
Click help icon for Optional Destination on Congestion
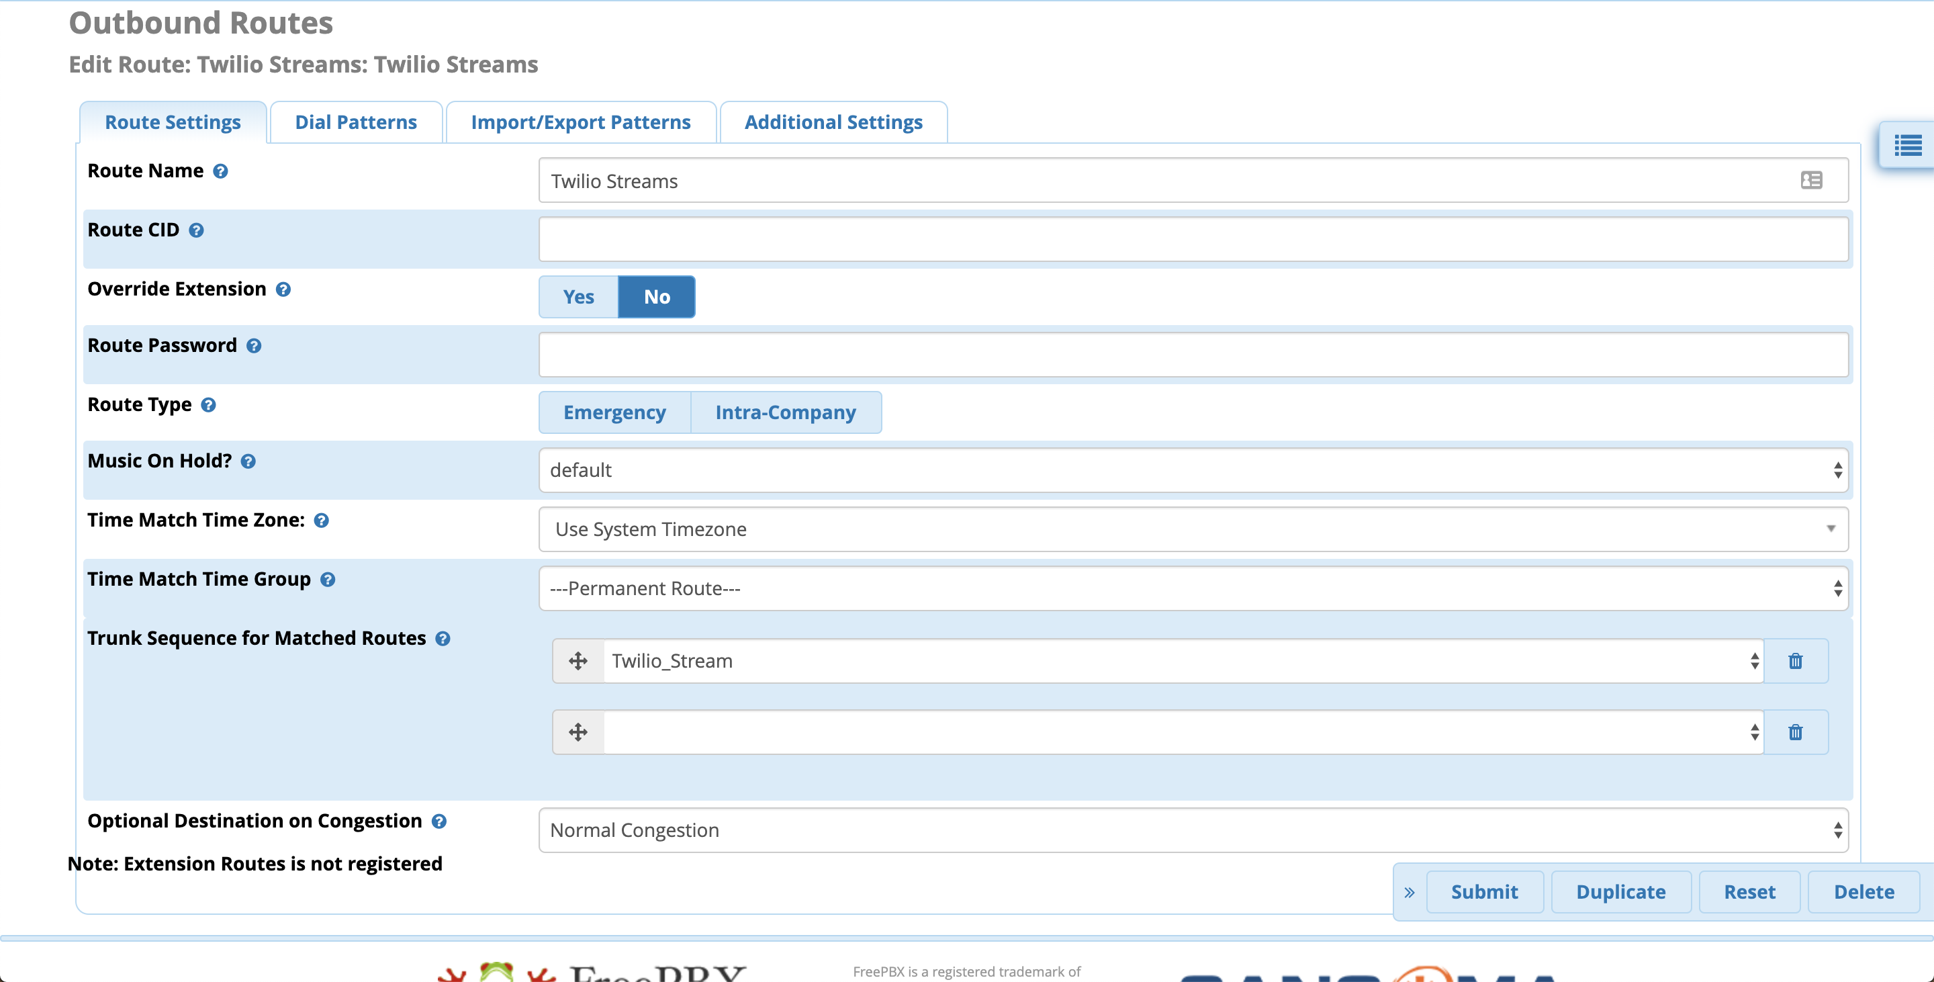439,822
